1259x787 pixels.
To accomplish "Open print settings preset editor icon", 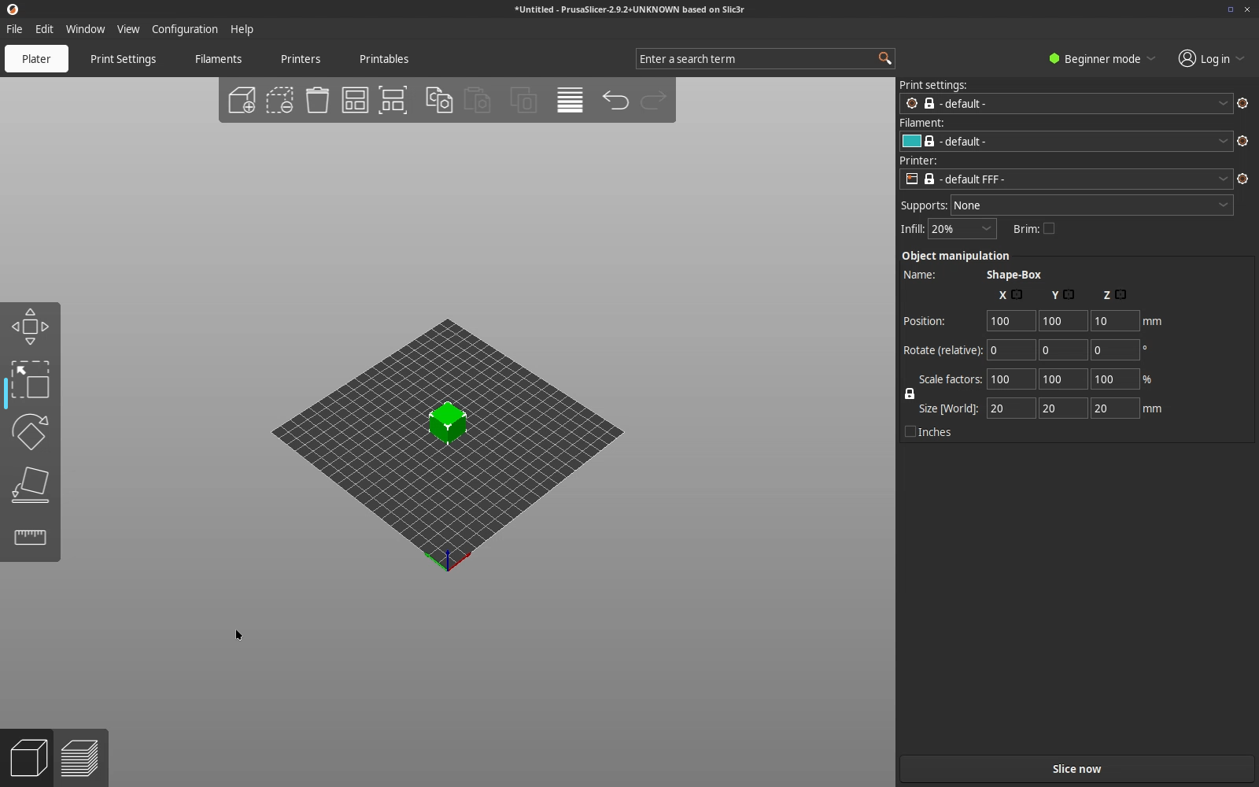I will [x=1242, y=103].
